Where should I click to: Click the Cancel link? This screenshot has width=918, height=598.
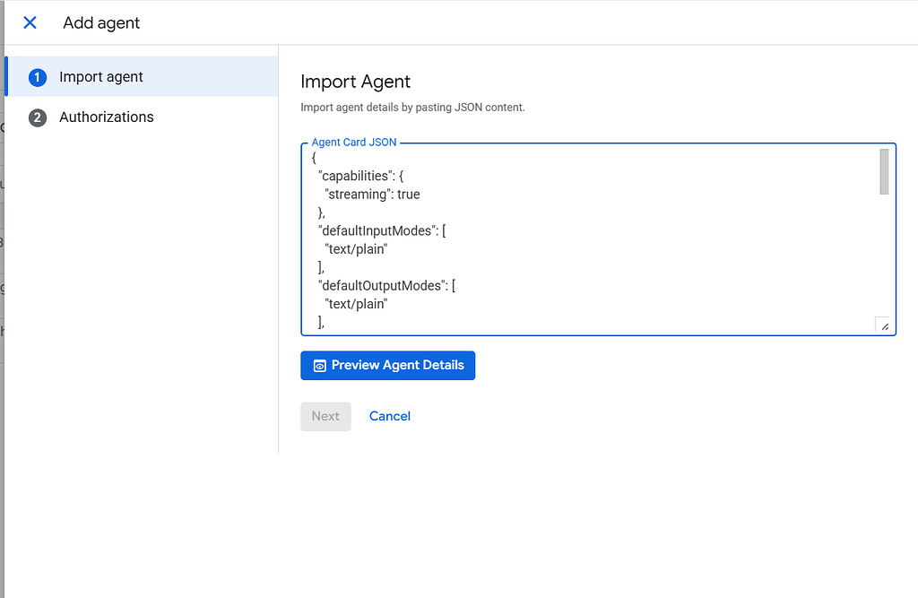coord(390,416)
